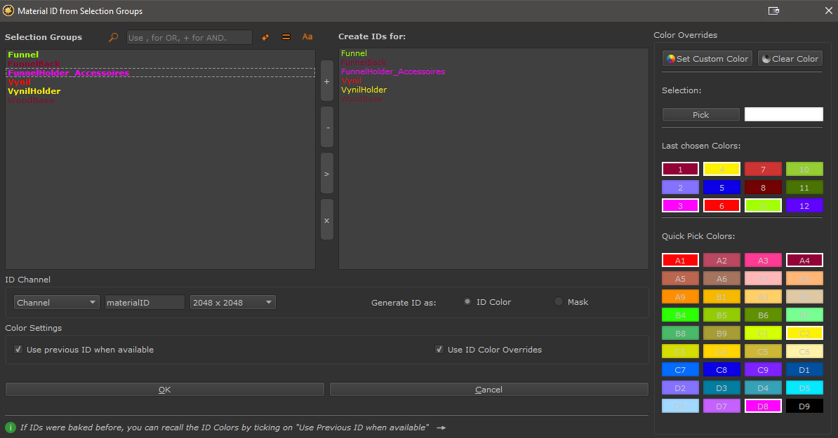Click the > arrow transfer button
Screen dimensions: 838x438
(327, 174)
